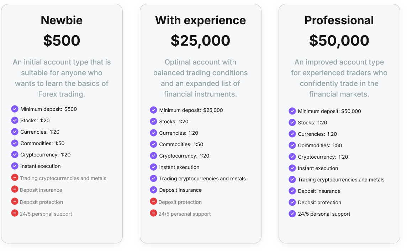Image resolution: width=407 pixels, height=252 pixels.
Task: Click the Professional plan heading
Action: (339, 20)
